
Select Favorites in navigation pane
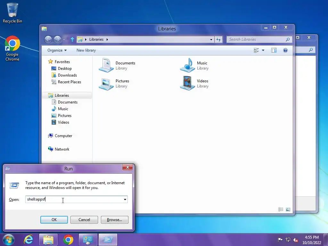pyautogui.click(x=62, y=62)
